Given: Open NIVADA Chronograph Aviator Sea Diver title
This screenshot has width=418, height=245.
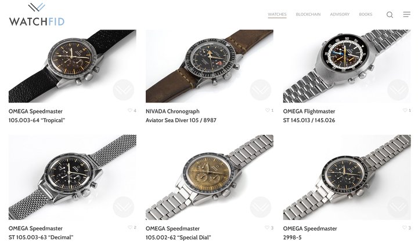Looking at the screenshot, I should [181, 116].
